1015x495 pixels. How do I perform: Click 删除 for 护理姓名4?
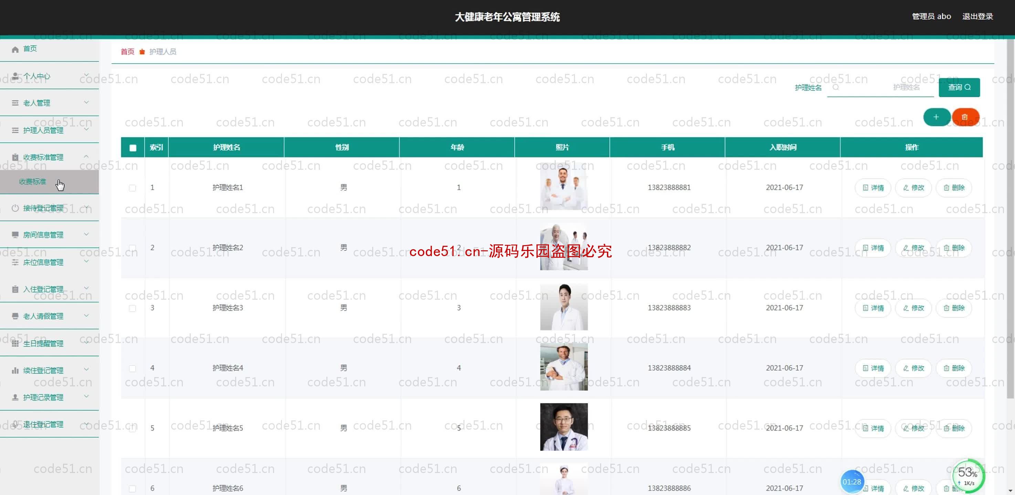[954, 368]
